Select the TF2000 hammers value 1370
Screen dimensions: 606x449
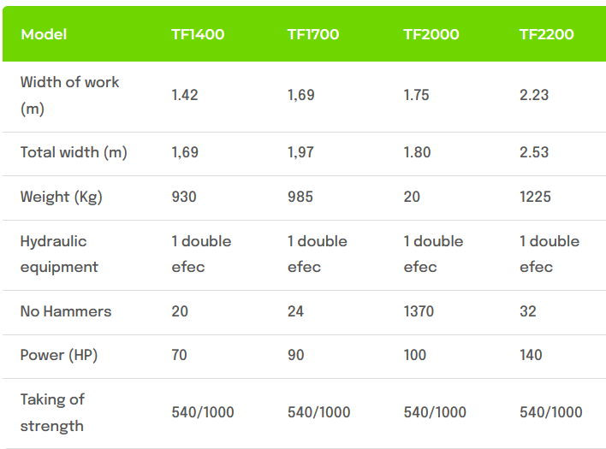pyautogui.click(x=419, y=311)
